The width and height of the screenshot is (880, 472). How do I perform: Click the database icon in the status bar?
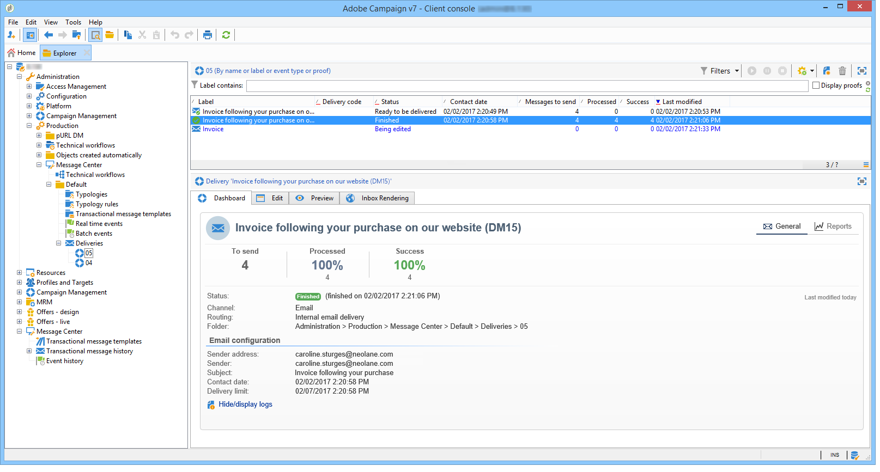pyautogui.click(x=855, y=455)
